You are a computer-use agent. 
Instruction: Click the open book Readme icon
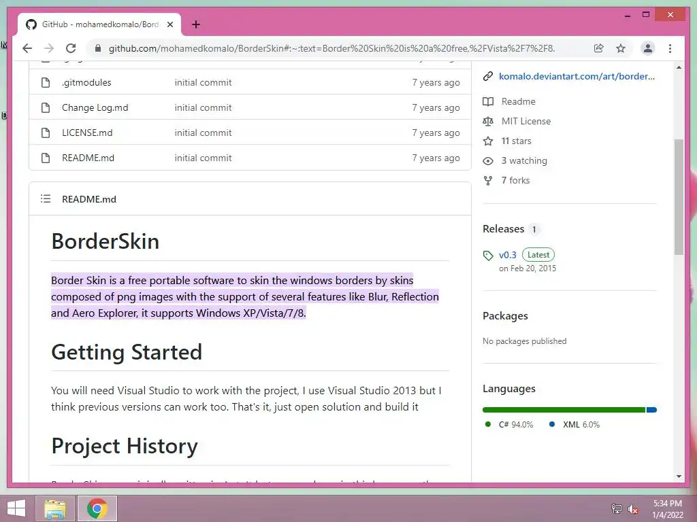(487, 102)
